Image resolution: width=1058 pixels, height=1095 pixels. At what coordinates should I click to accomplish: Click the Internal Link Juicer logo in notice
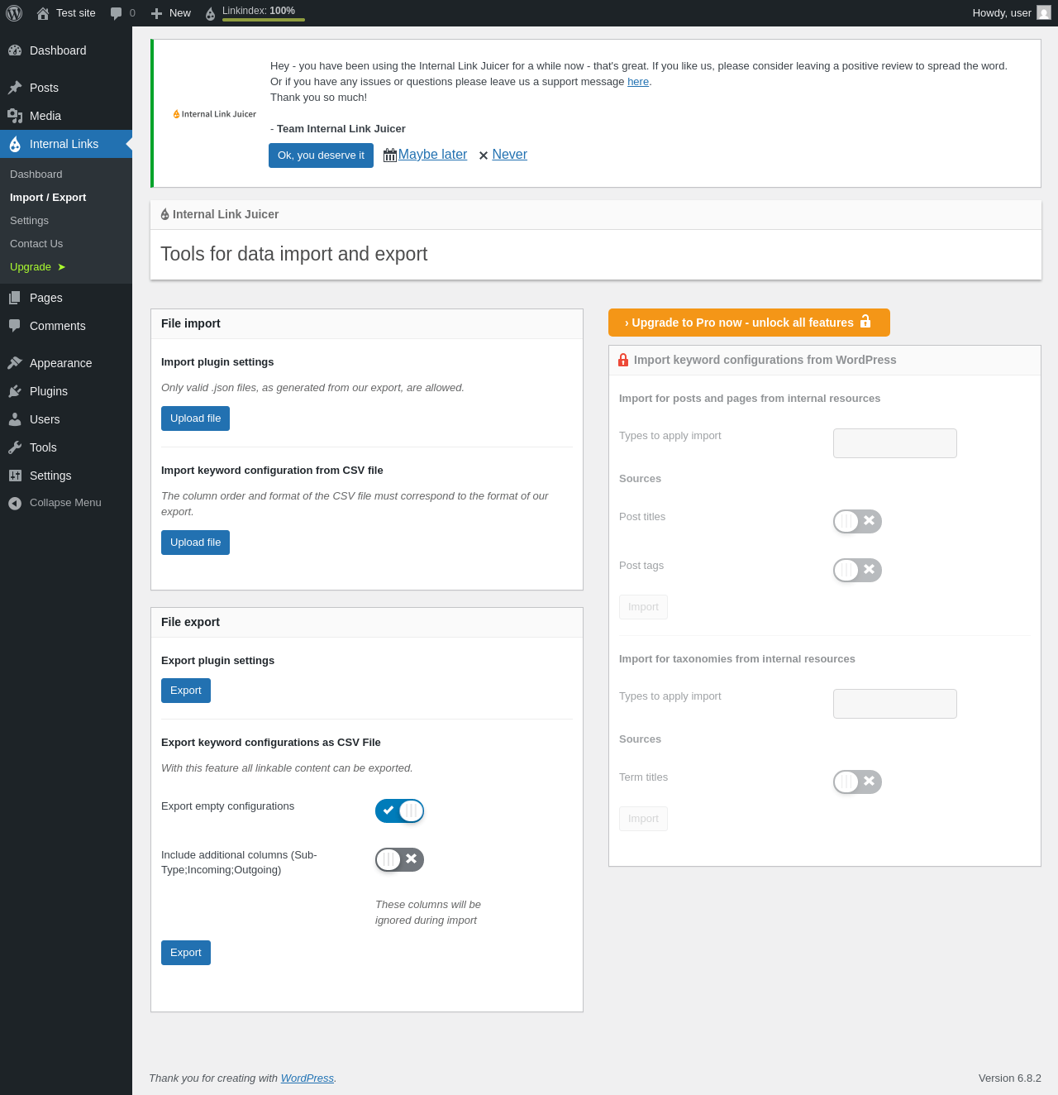215,114
